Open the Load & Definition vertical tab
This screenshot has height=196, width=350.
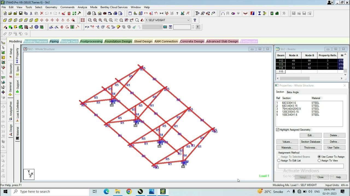[17, 111]
